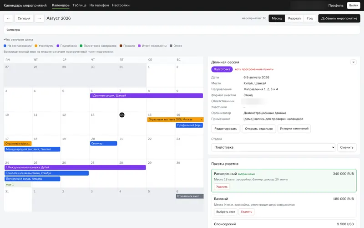
Task: Click the Участвуем orange legend swatch
Action: [36, 46]
